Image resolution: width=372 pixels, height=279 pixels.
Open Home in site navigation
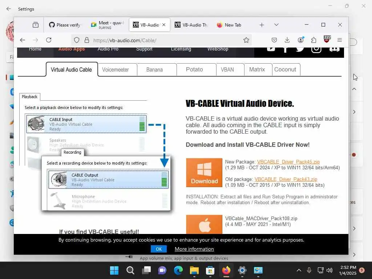click(x=35, y=49)
